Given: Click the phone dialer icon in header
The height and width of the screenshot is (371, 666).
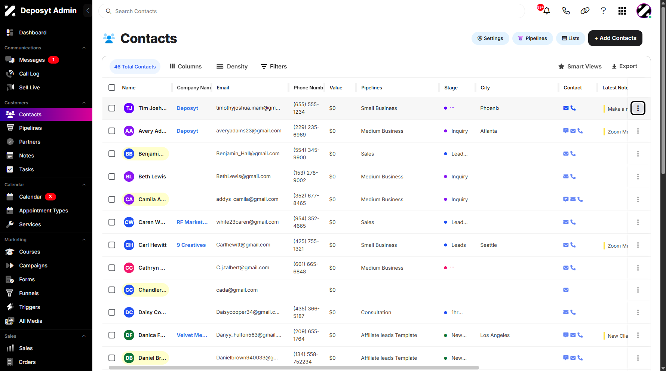Looking at the screenshot, I should [566, 11].
